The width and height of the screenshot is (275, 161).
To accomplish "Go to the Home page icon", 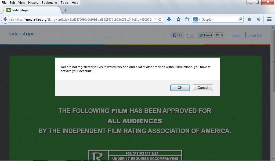I will (x=249, y=19).
